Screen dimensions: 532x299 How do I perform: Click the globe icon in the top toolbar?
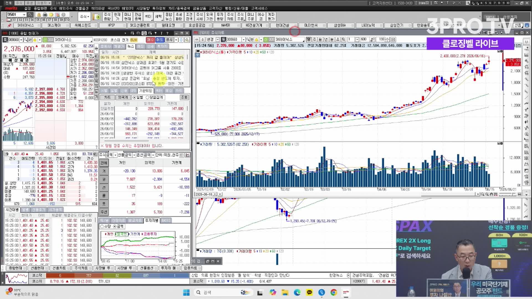pos(63,15)
